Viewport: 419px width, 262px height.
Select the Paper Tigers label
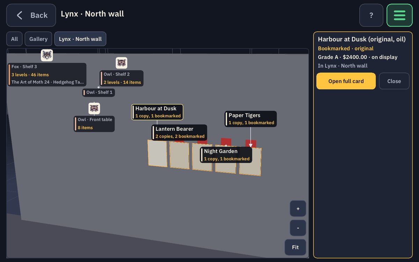pos(251,119)
